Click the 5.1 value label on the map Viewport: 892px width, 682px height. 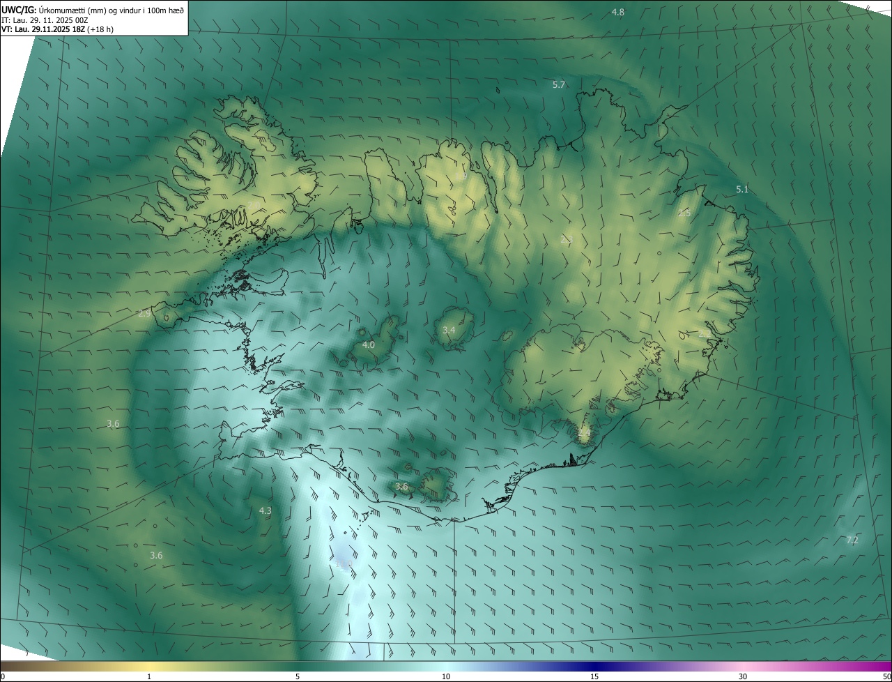pos(741,189)
